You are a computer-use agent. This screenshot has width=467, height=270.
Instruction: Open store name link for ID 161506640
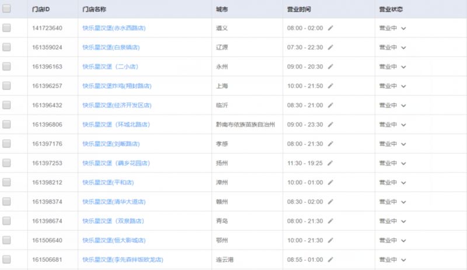point(114,240)
